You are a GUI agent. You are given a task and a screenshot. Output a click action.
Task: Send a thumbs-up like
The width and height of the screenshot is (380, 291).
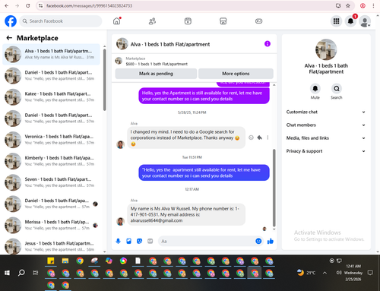click(x=271, y=241)
